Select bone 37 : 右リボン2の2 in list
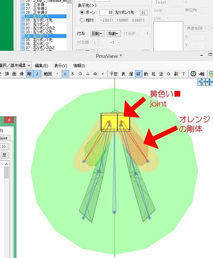The image size is (213, 258). click(x=44, y=48)
